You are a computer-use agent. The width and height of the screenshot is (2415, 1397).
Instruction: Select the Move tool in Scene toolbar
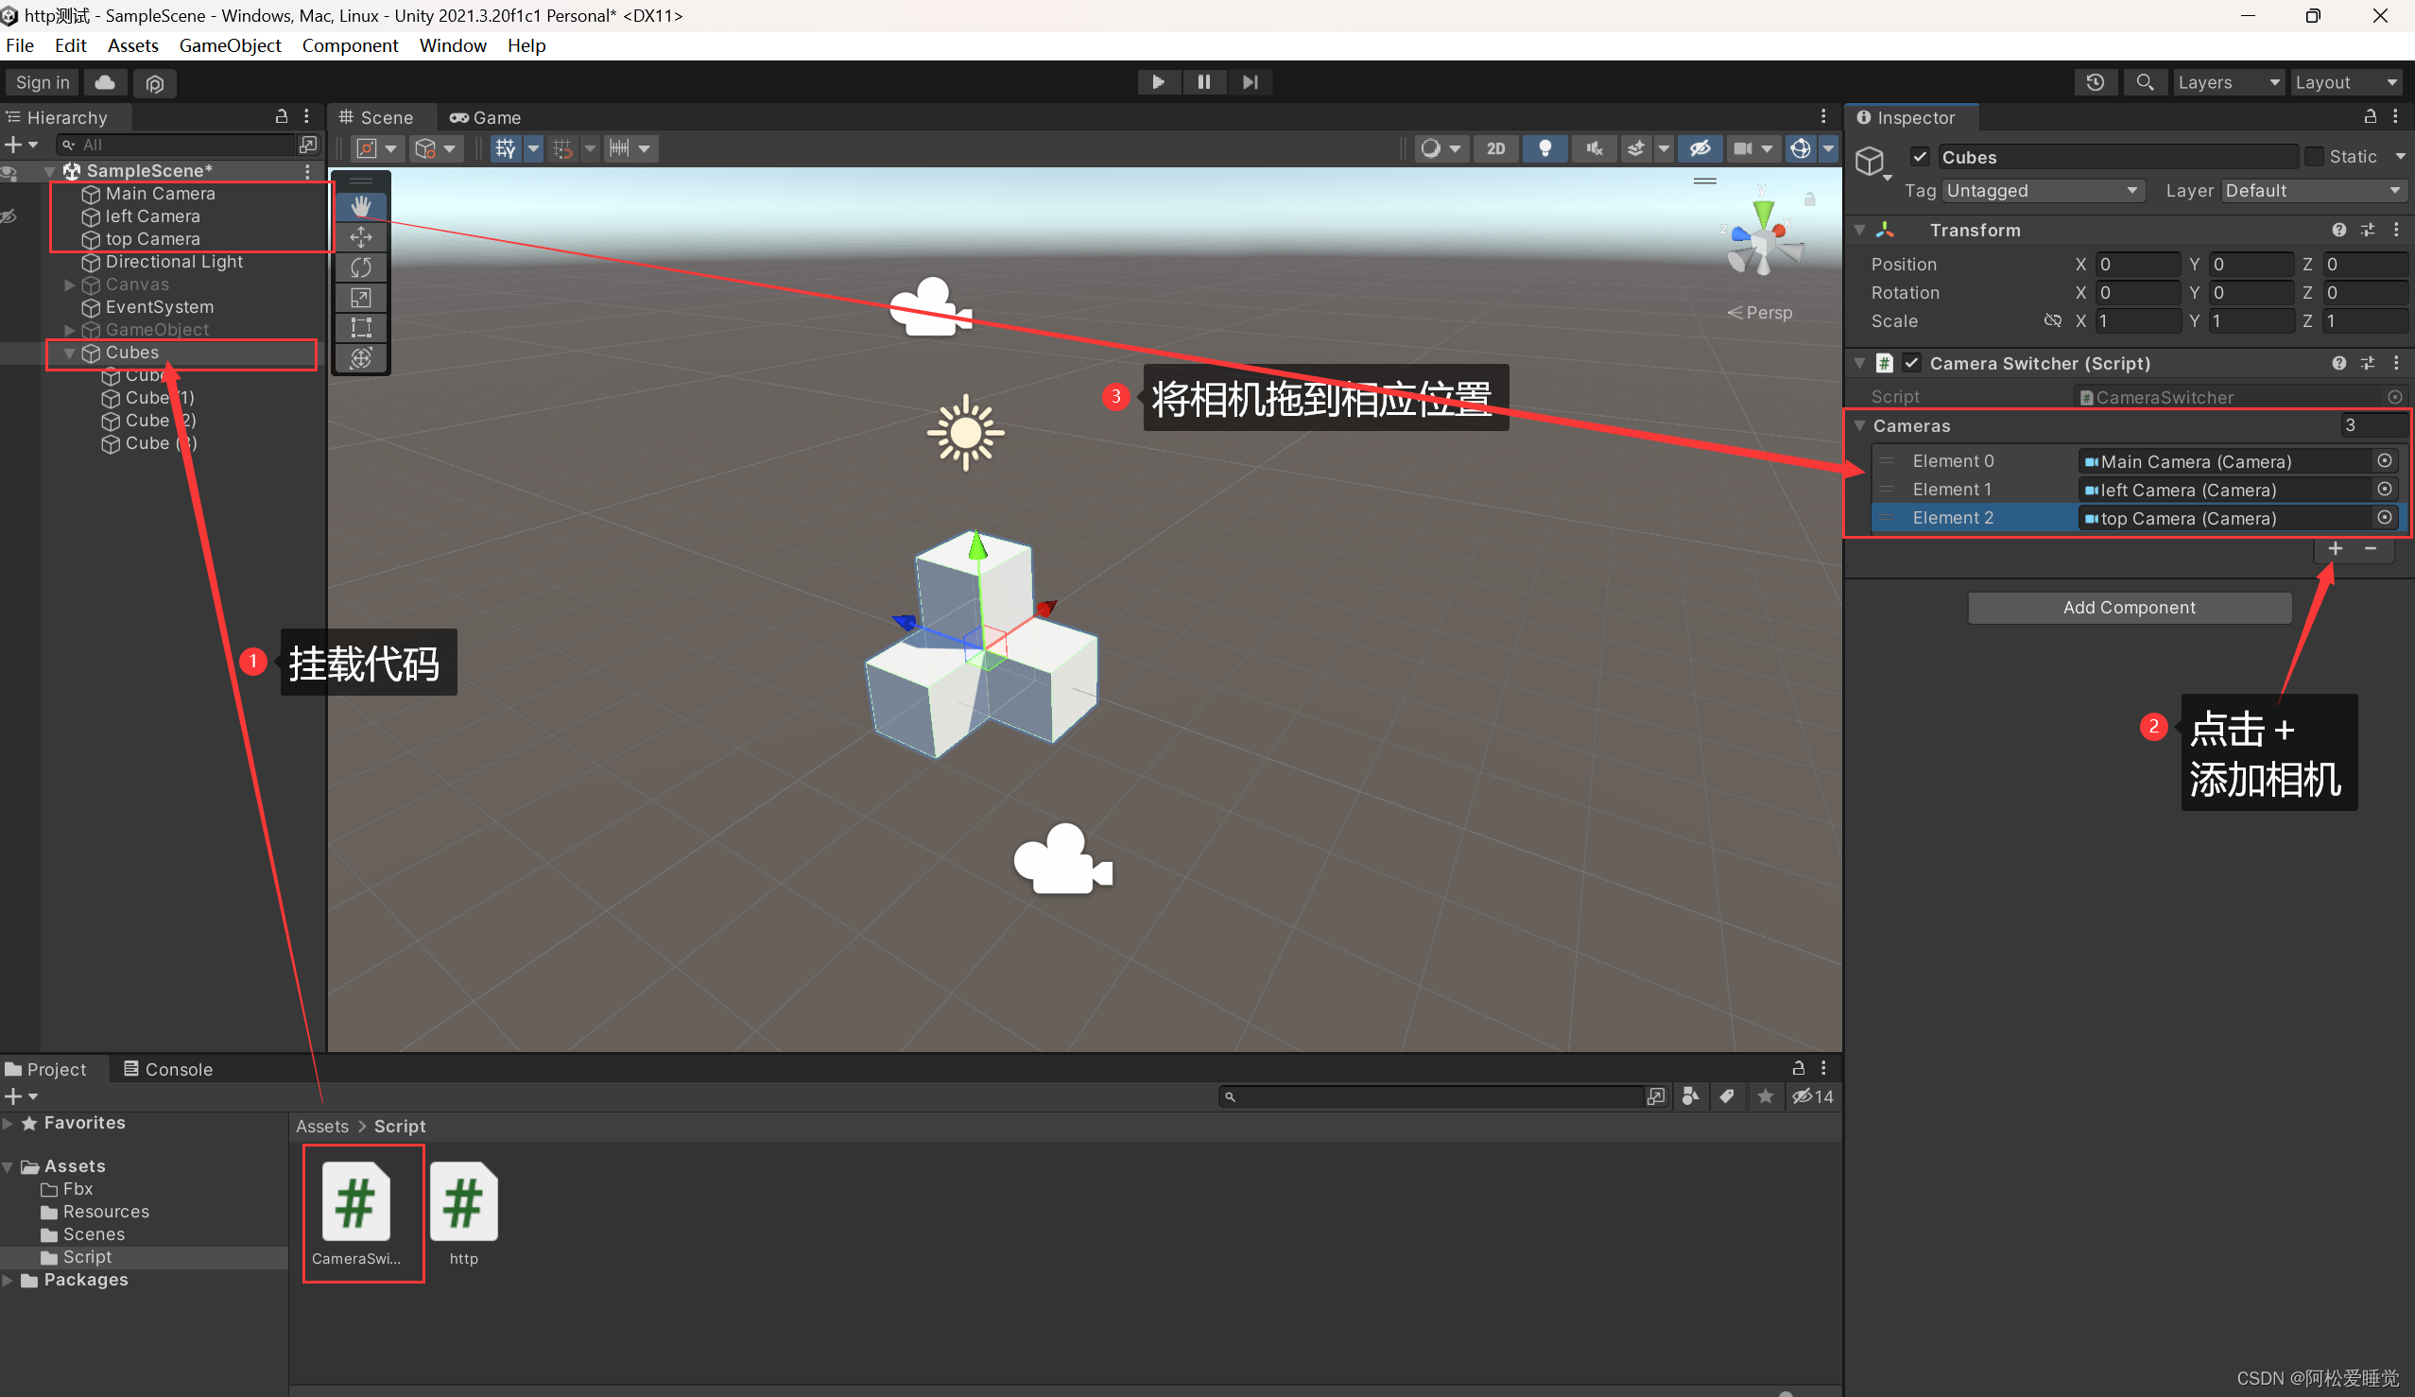tap(361, 236)
